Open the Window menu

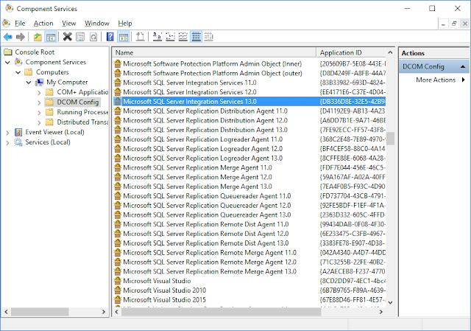pos(96,23)
